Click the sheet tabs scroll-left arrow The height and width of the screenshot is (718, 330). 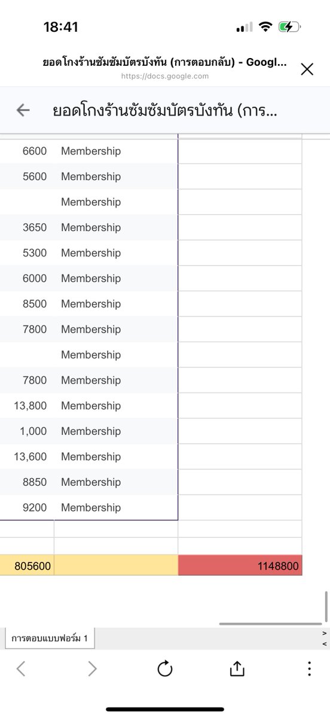tap(324, 644)
